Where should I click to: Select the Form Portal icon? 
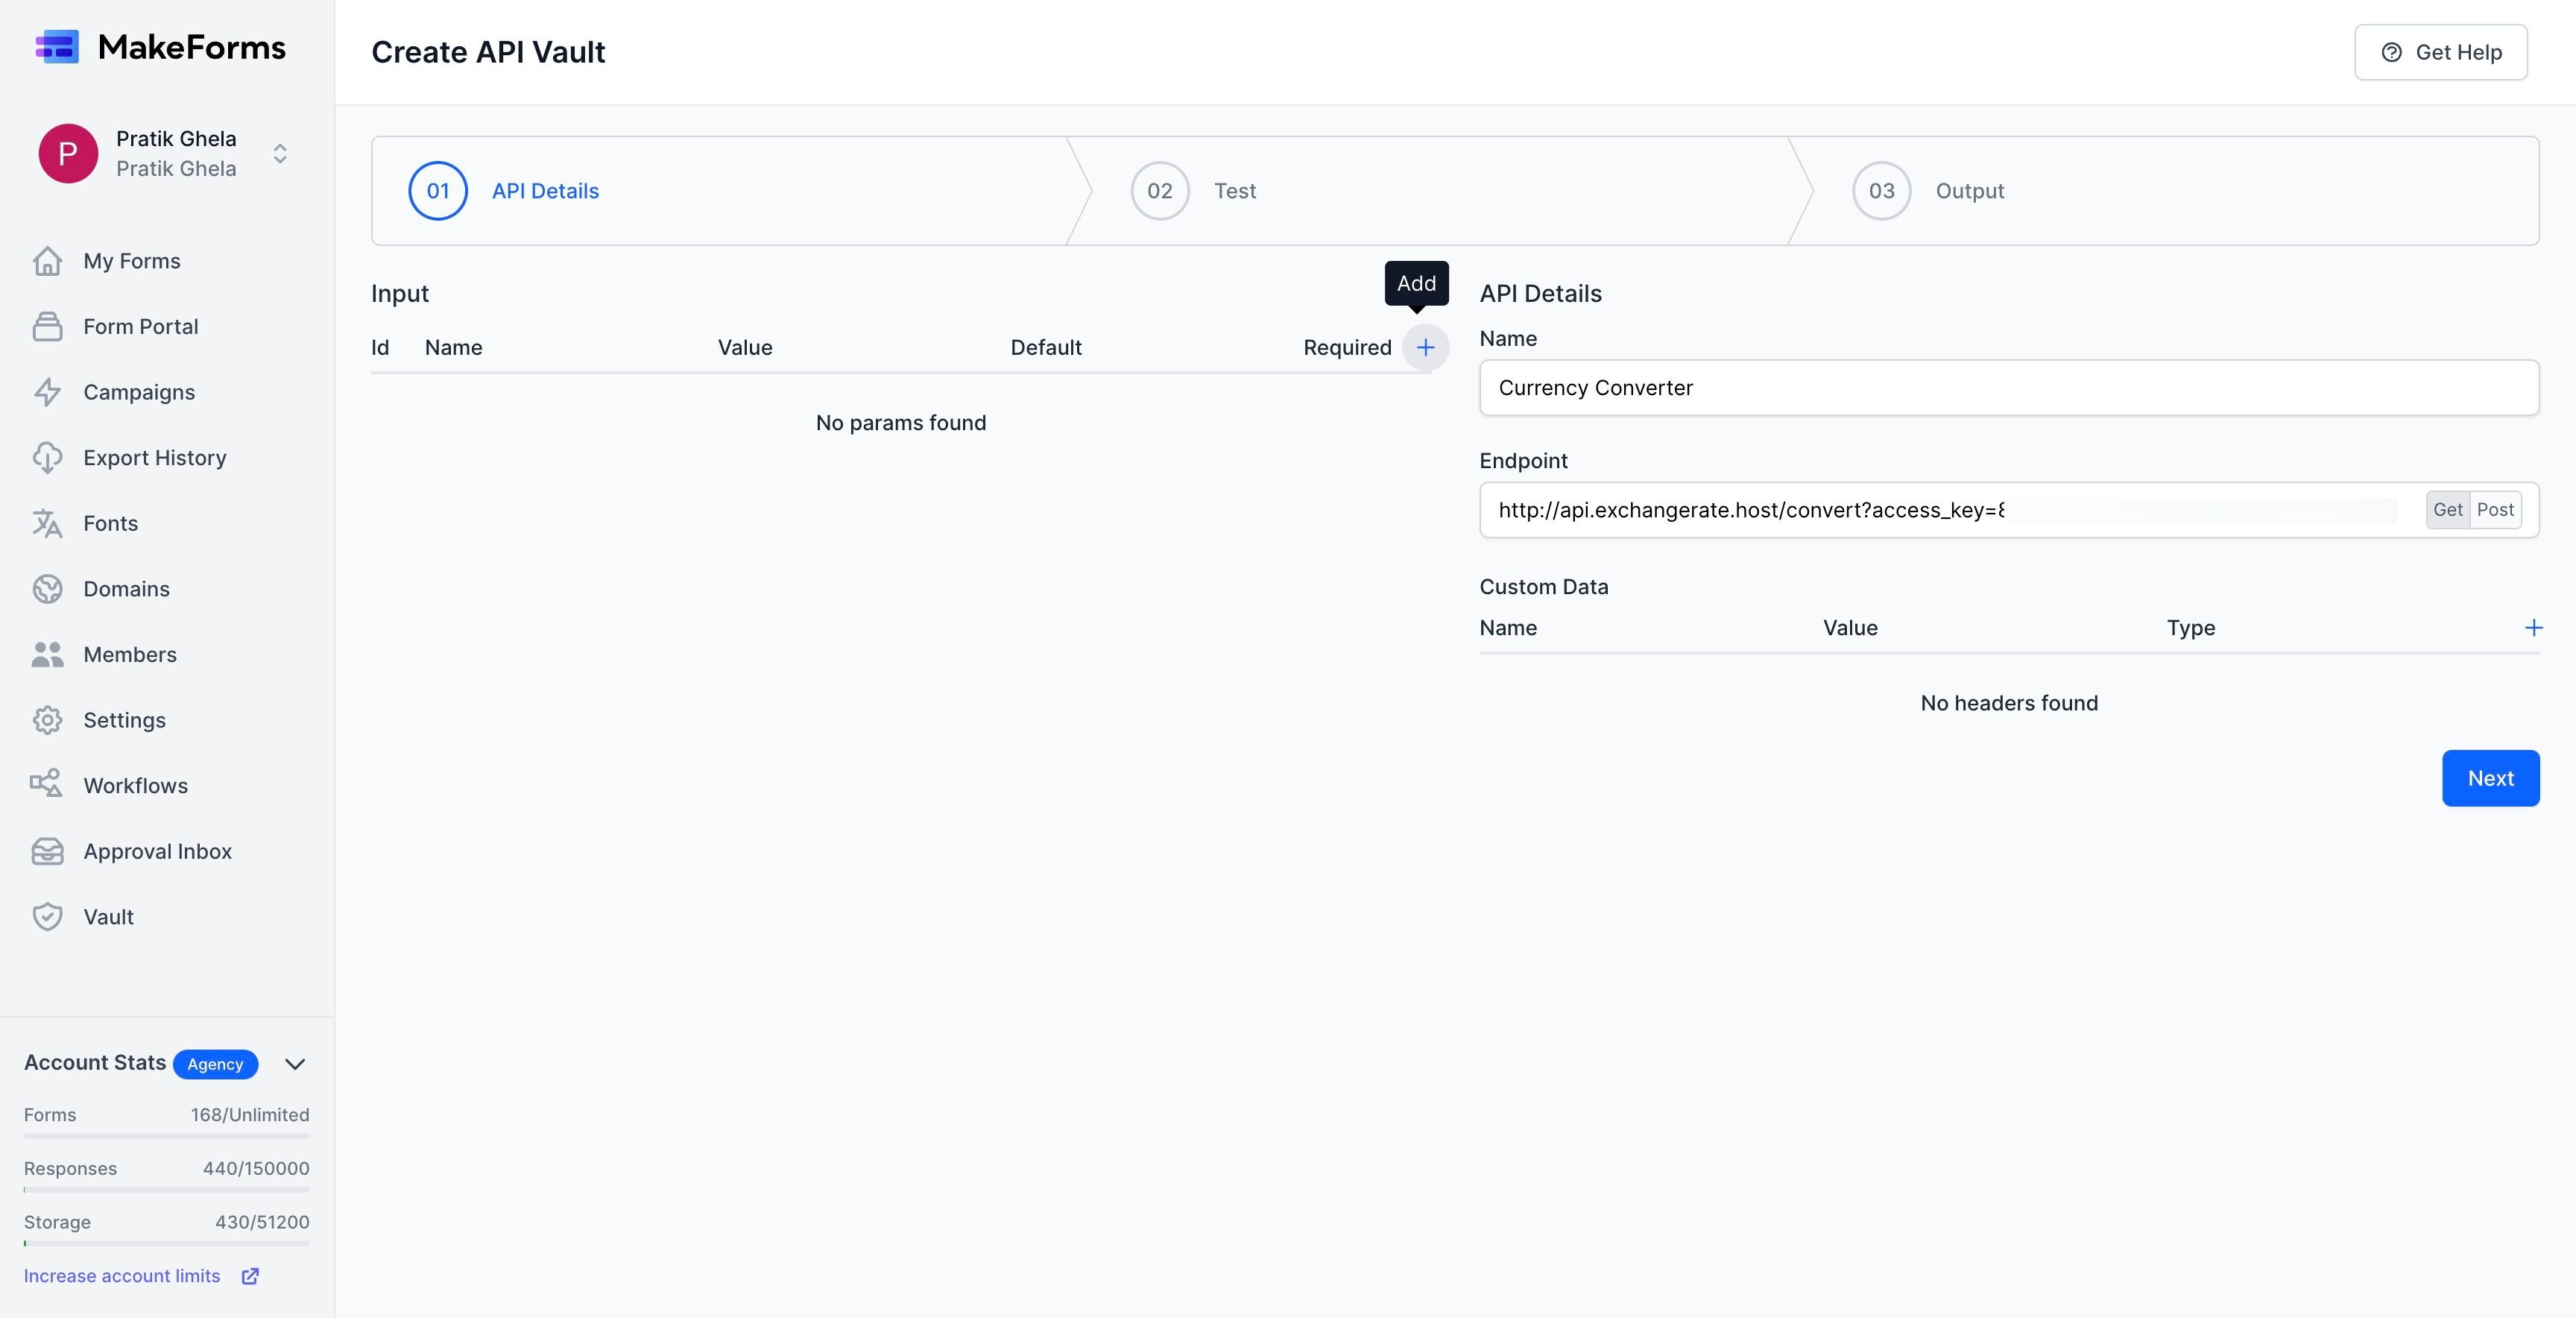pos(49,326)
